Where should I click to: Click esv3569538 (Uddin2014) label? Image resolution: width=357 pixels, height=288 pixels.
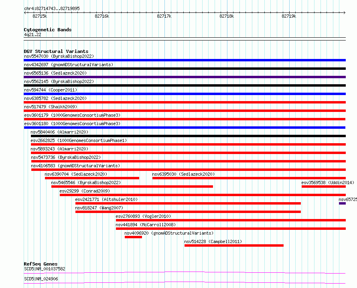click(x=328, y=183)
